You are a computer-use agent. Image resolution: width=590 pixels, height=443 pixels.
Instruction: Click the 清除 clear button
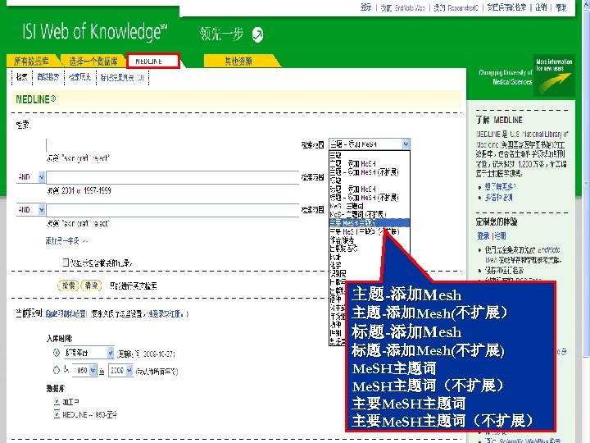92,285
